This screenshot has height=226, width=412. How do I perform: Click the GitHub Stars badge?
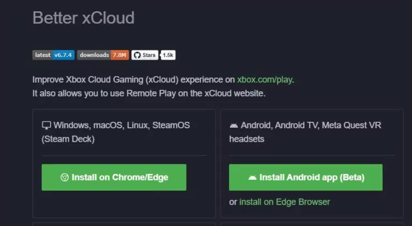(145, 55)
